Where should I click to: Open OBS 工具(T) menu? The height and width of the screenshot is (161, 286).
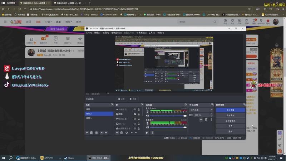pos(152,33)
